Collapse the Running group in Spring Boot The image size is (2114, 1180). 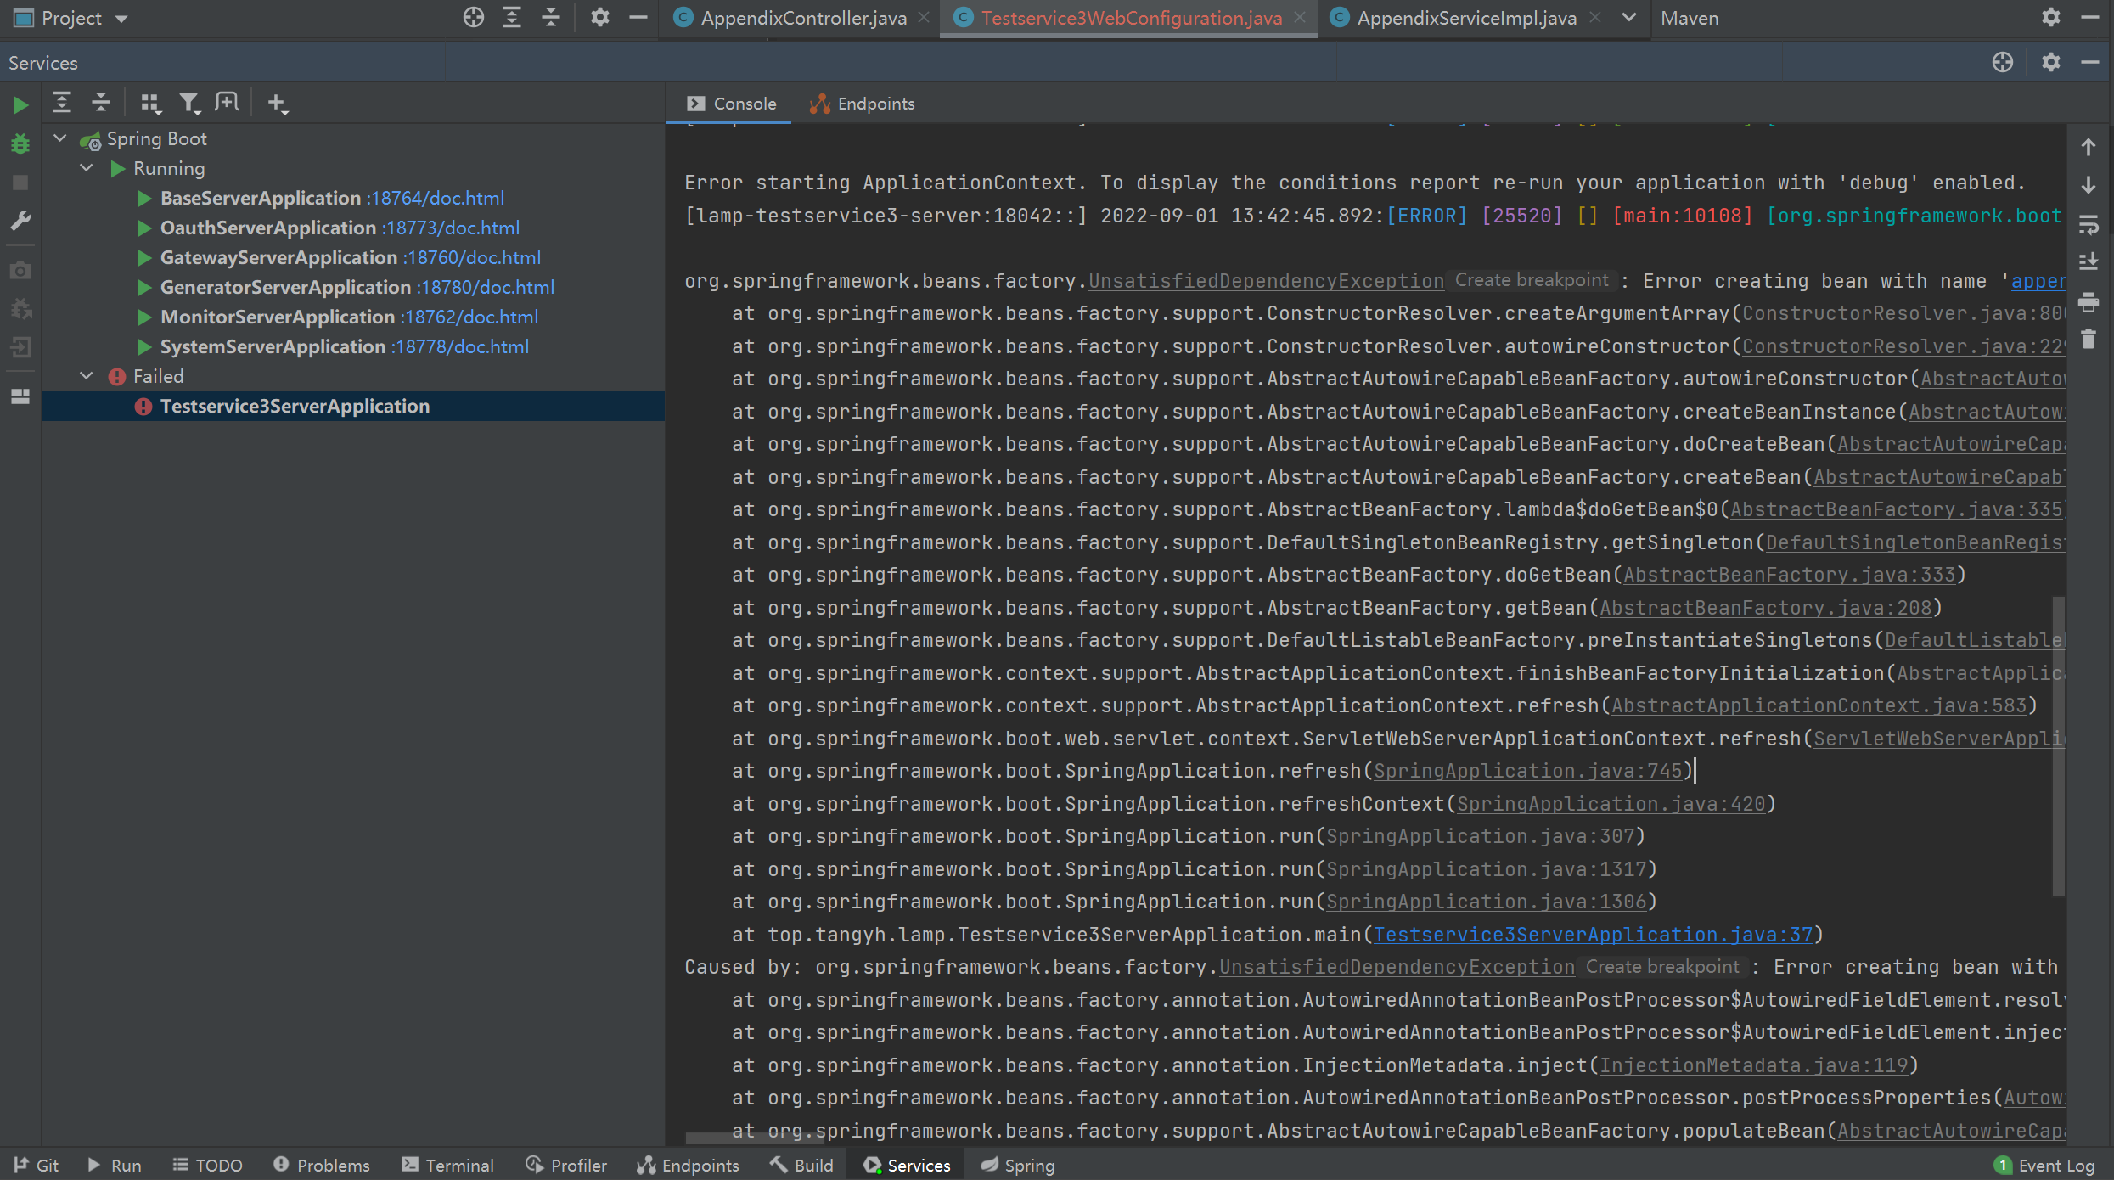click(86, 167)
